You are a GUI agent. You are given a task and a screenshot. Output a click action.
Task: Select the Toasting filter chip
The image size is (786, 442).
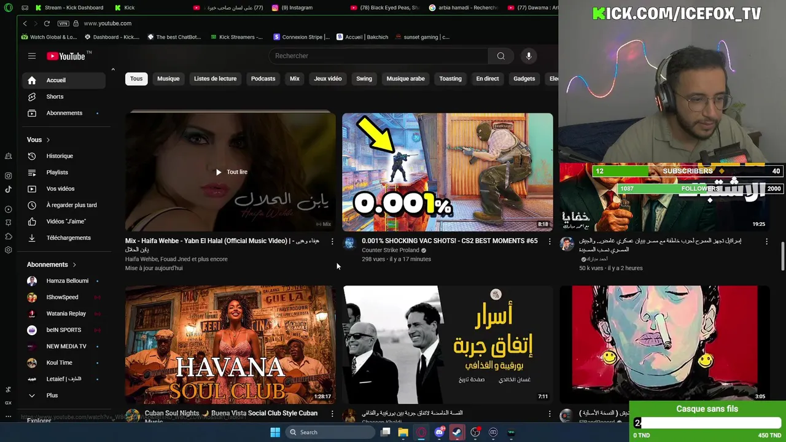pyautogui.click(x=450, y=79)
